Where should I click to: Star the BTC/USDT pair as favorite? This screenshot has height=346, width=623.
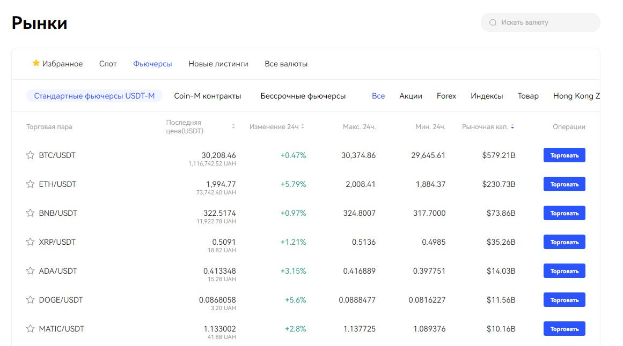(31, 155)
